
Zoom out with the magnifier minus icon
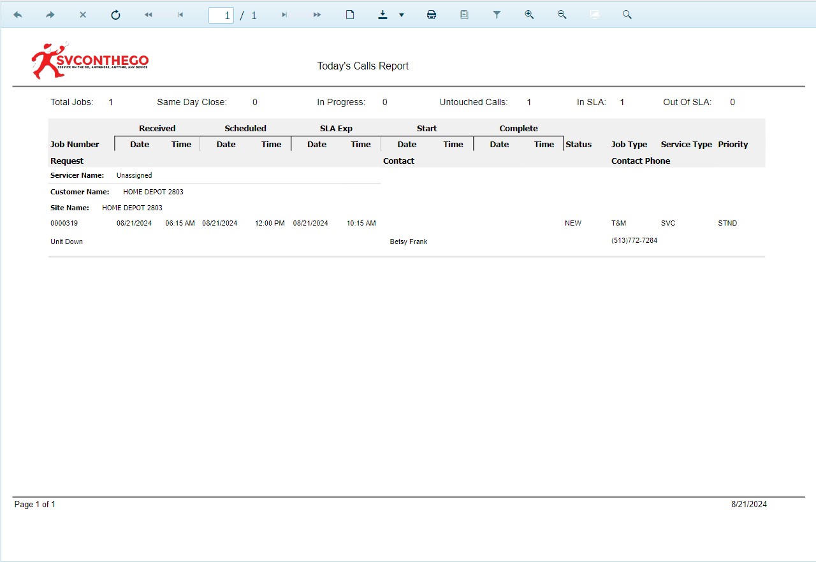click(562, 15)
